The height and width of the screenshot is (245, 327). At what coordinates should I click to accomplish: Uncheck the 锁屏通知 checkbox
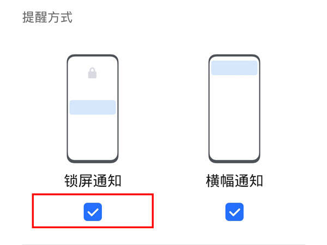93,212
